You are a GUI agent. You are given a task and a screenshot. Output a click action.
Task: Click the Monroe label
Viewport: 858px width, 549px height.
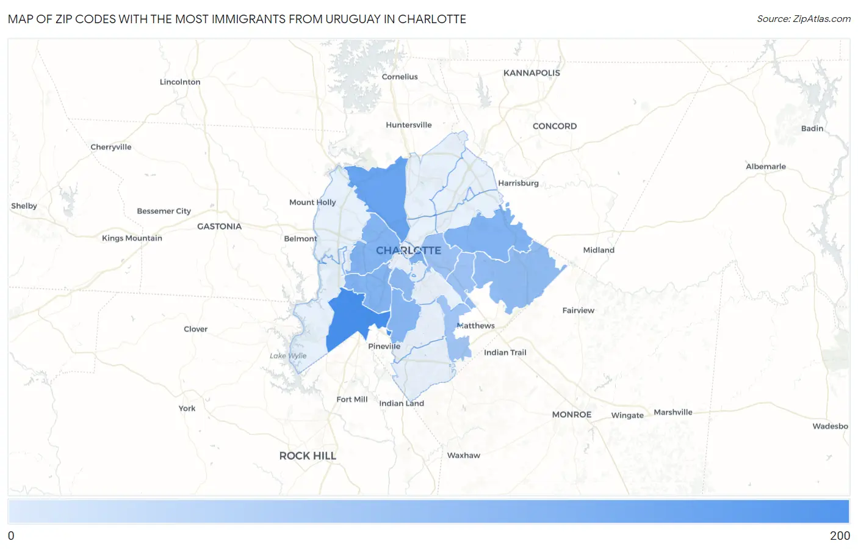click(x=572, y=414)
